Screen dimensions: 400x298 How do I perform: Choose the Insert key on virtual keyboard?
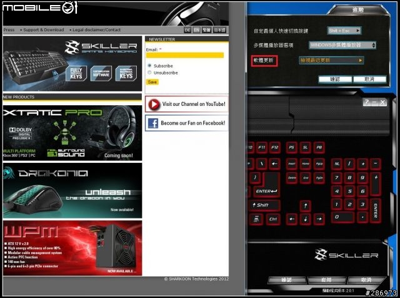(x=292, y=163)
